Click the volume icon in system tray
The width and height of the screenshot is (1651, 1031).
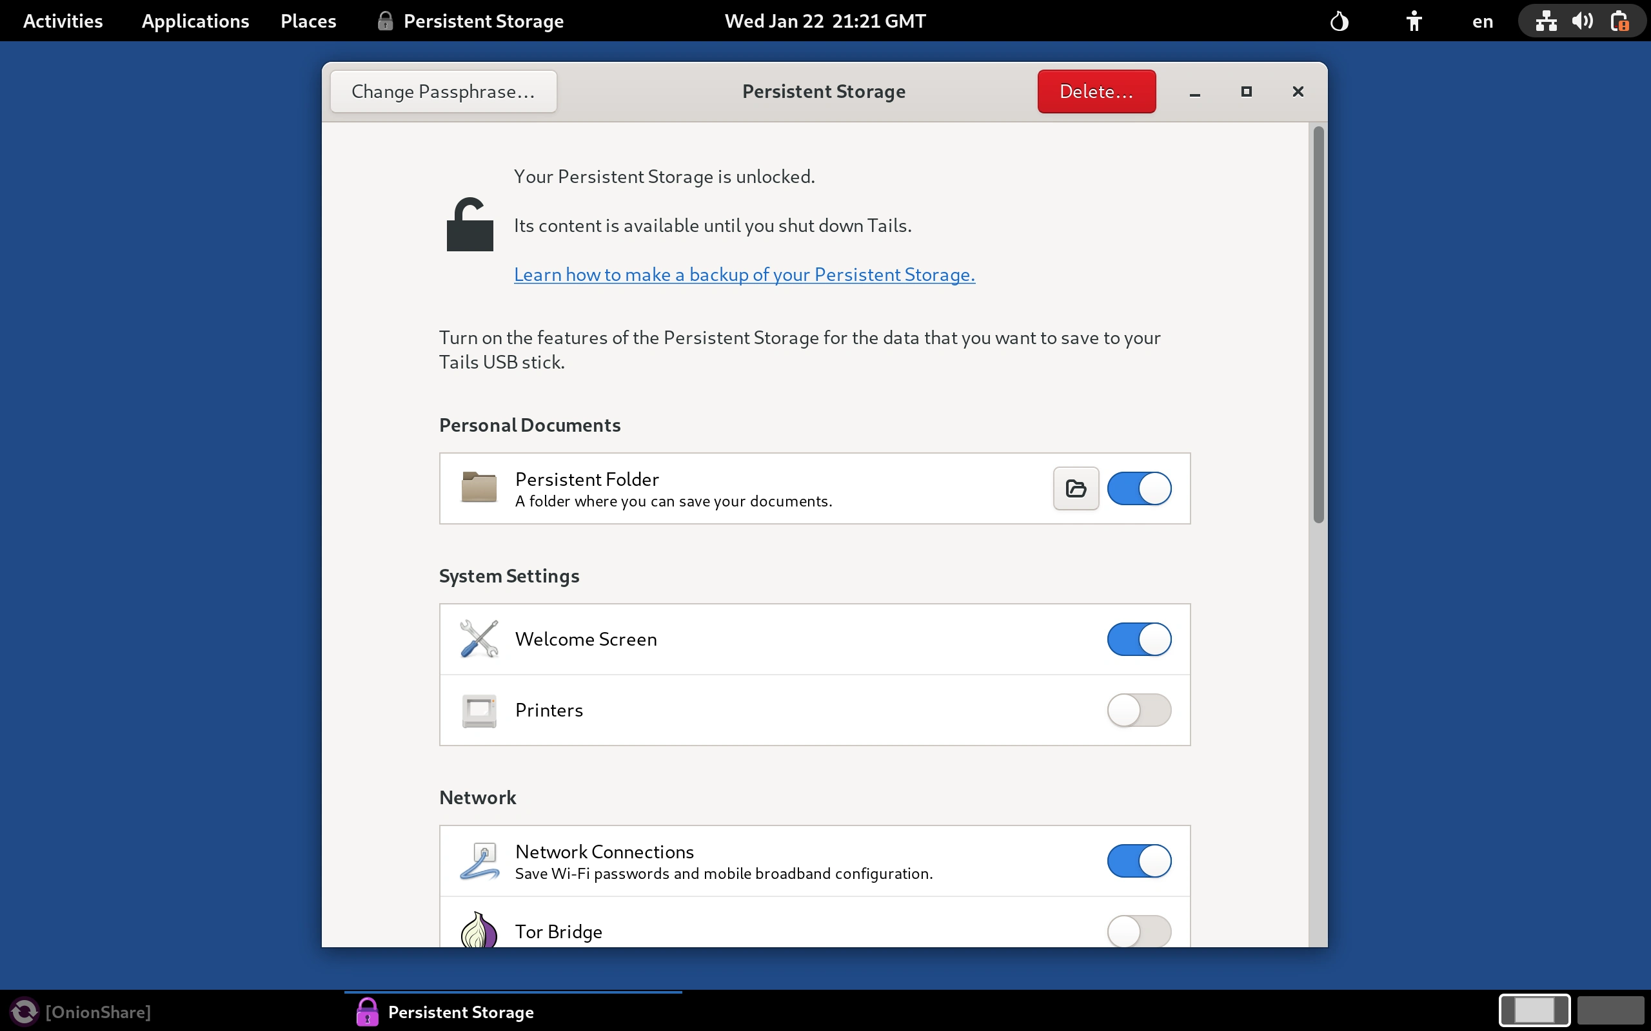pos(1583,21)
